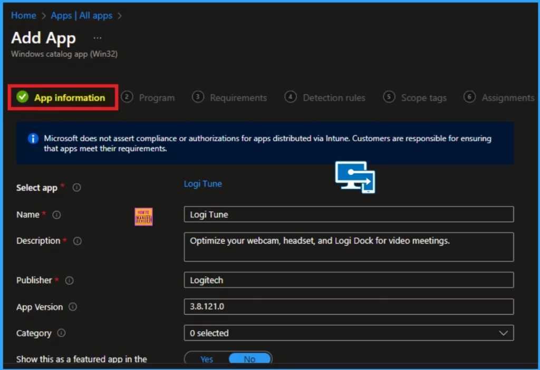Screen dimensions: 540x370
Task: Show info tooltip for App Version
Action: click(x=73, y=307)
